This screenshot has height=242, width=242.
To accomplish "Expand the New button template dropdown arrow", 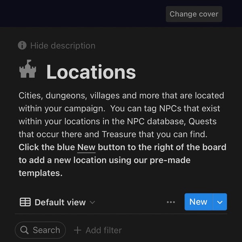I will click(220, 202).
